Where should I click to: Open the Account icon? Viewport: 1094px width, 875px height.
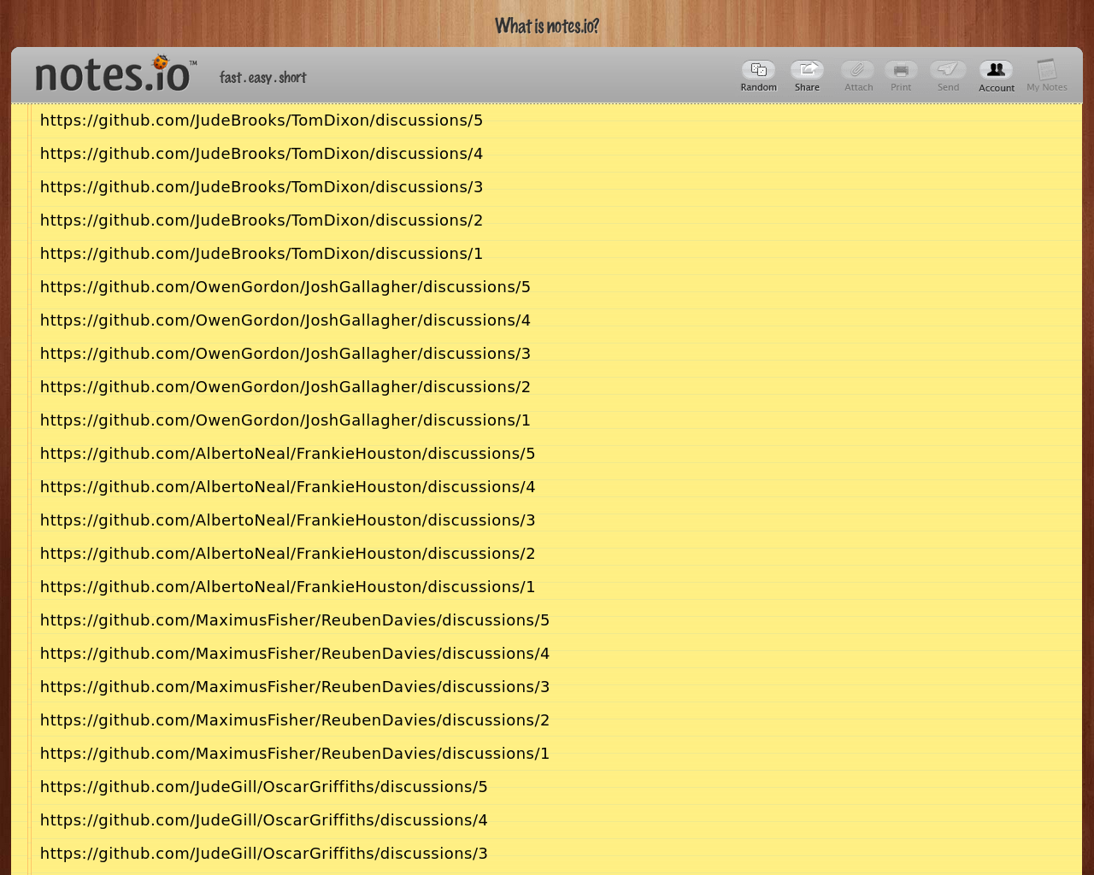coord(996,70)
